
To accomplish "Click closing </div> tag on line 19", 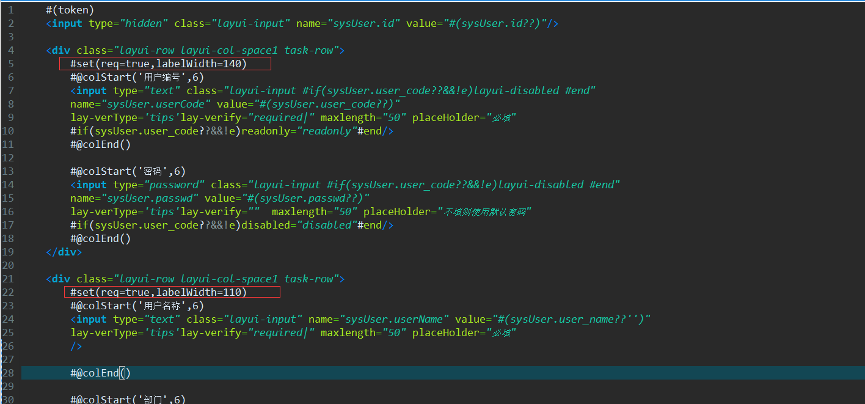I will pyautogui.click(x=64, y=252).
